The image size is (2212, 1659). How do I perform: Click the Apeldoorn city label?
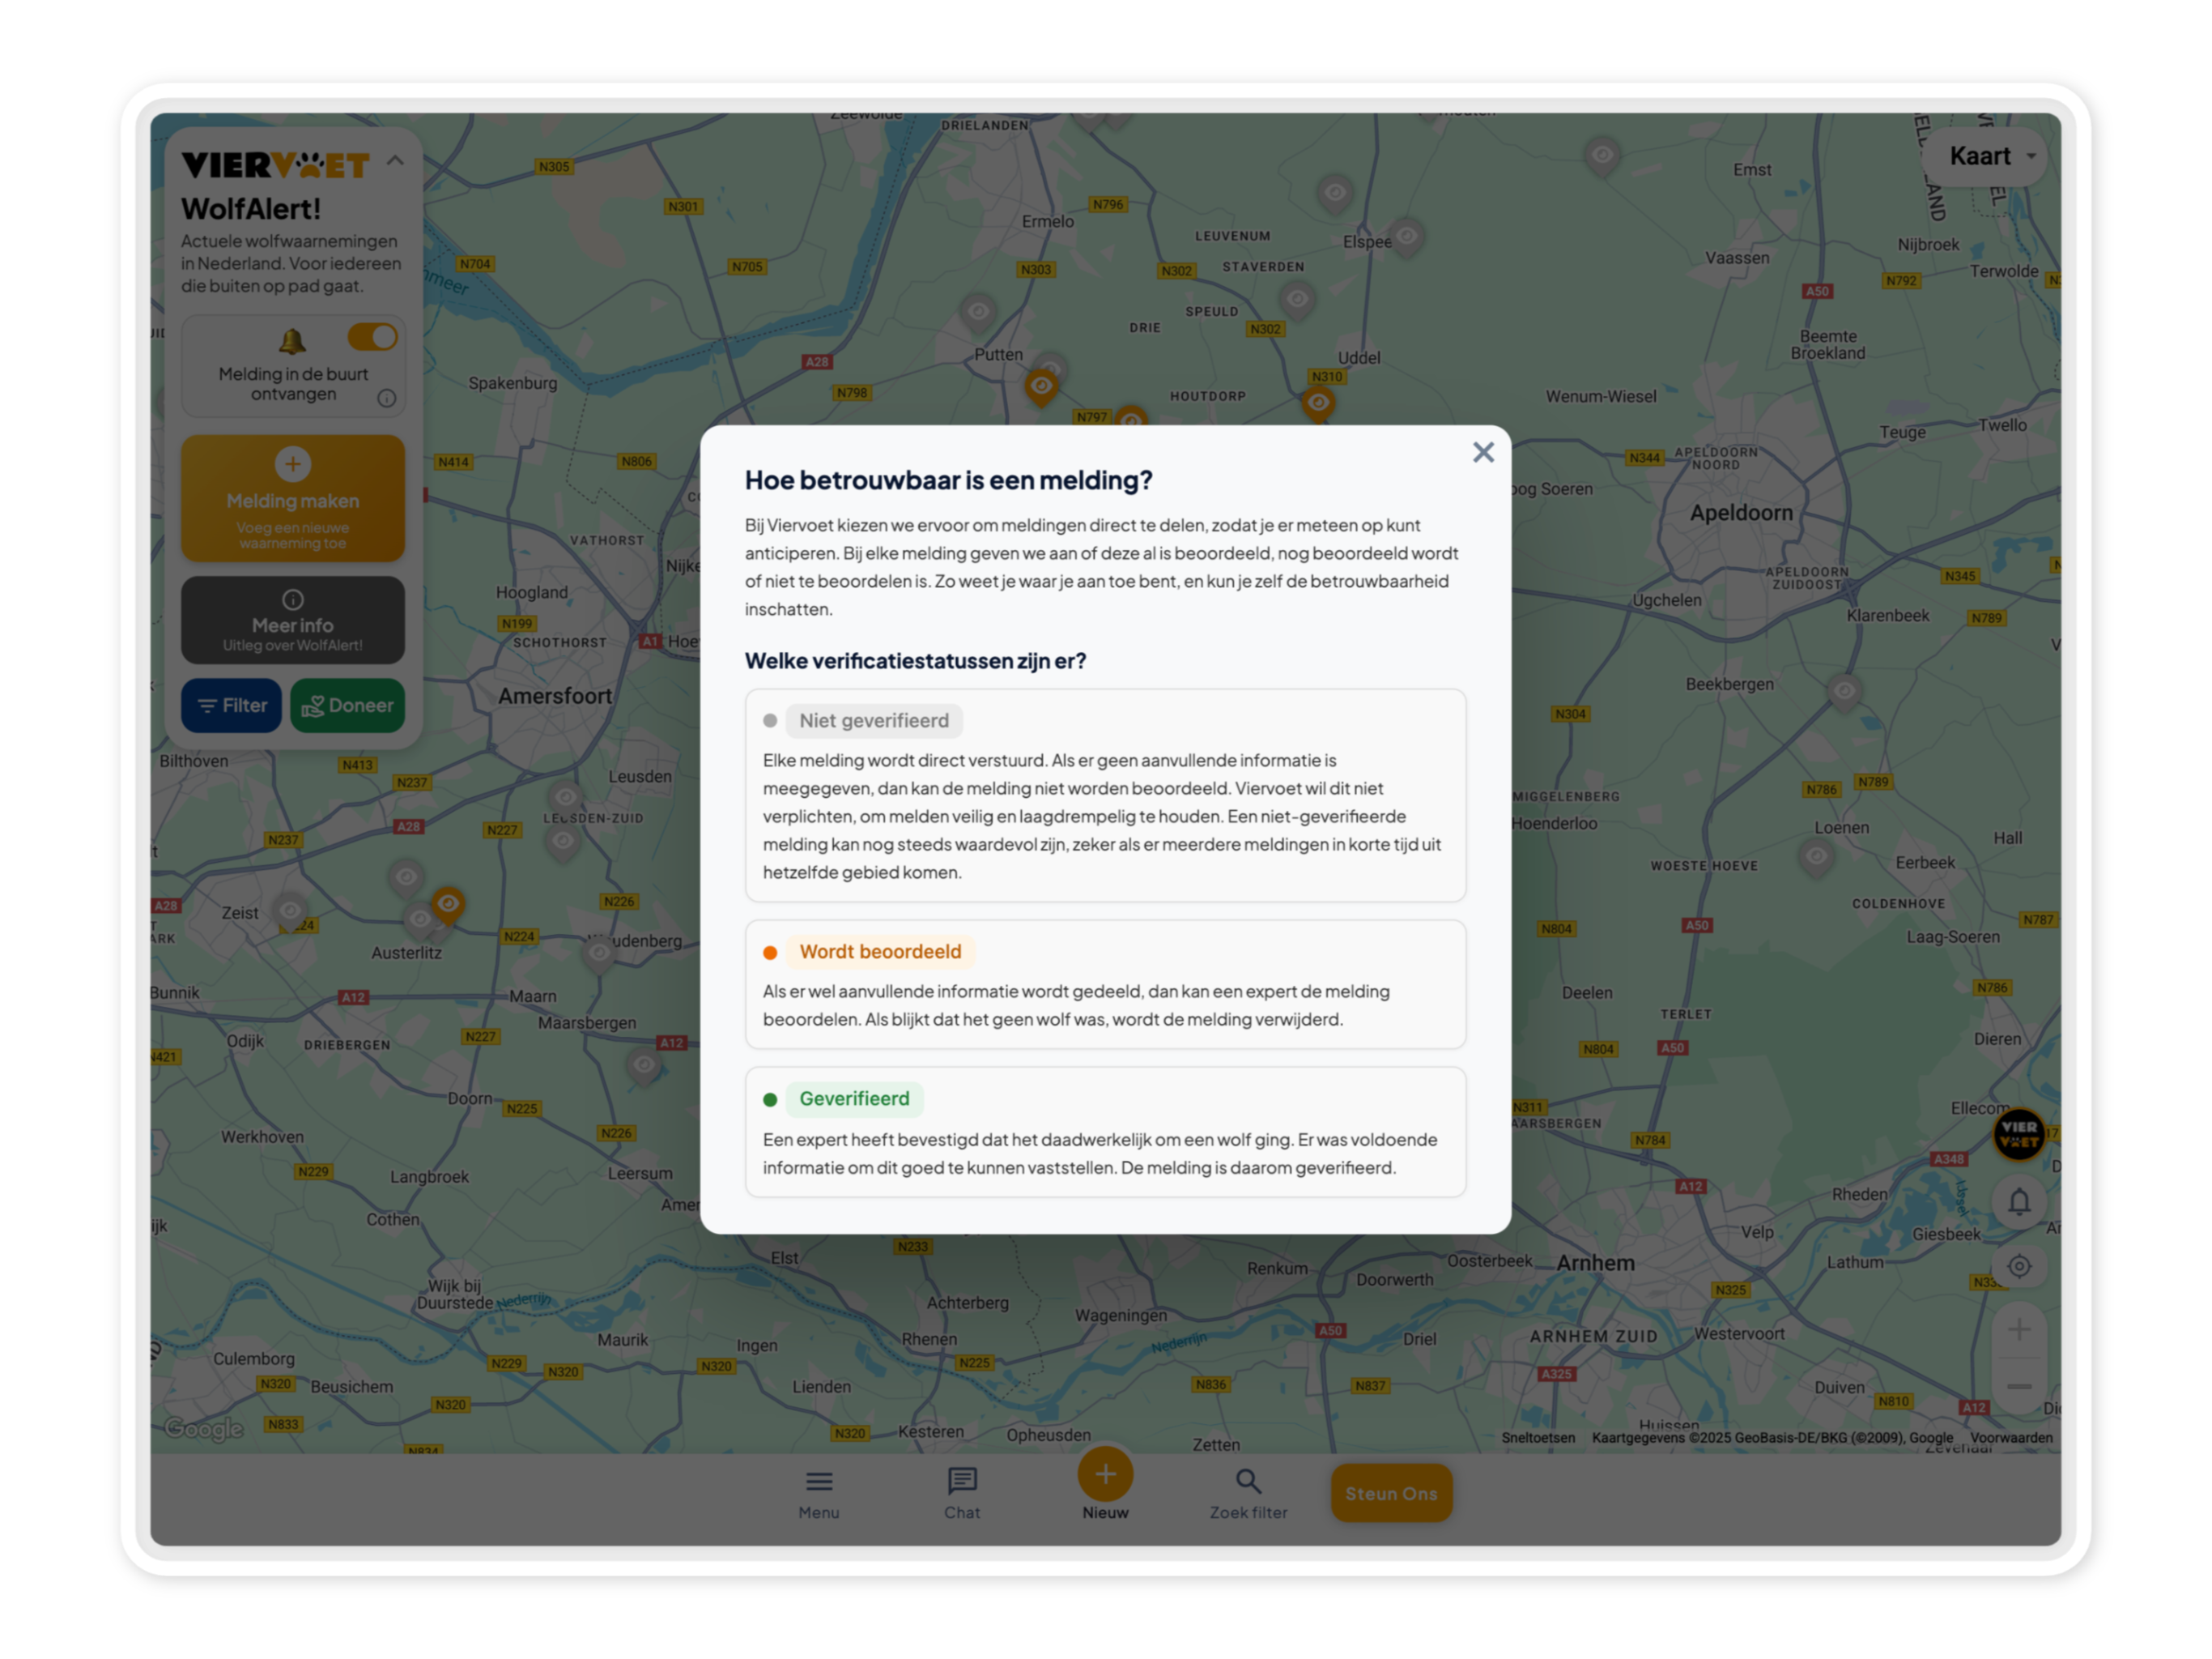point(1741,514)
